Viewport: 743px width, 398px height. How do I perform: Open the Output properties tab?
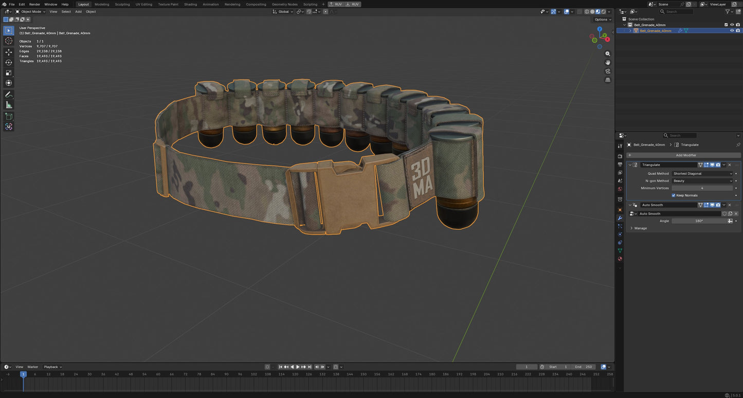(620, 165)
